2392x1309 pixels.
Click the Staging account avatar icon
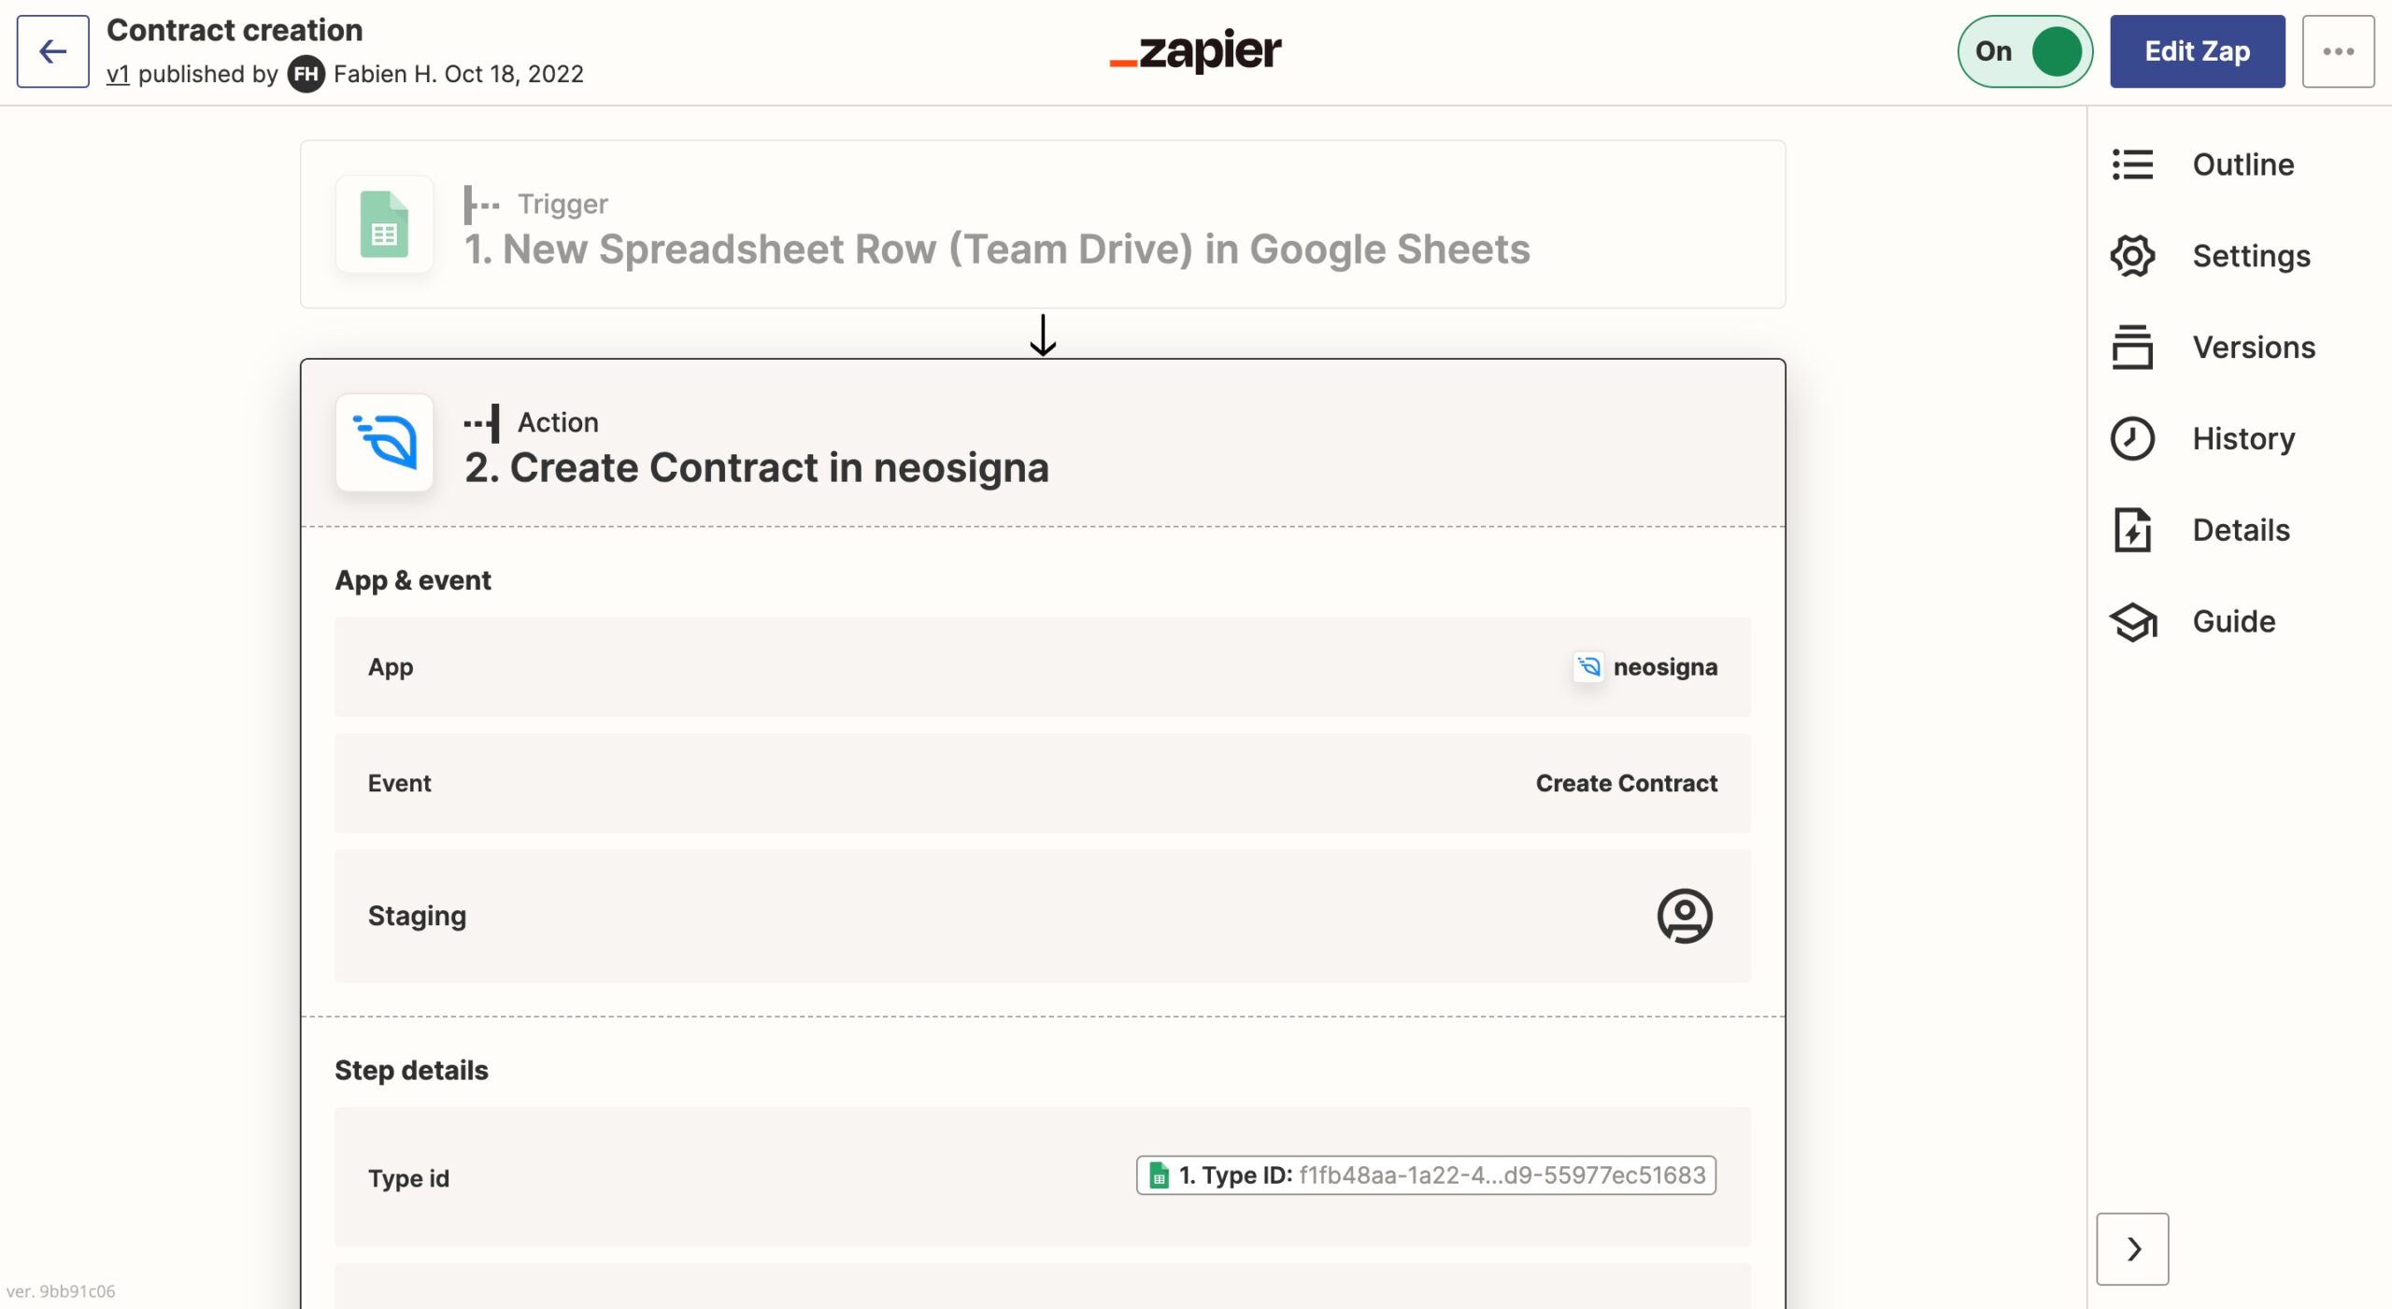(1684, 916)
